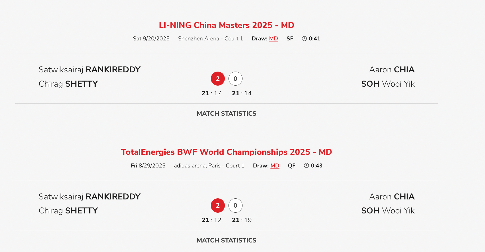Open Aaron CHIA's name in the World Championships match

(x=392, y=197)
